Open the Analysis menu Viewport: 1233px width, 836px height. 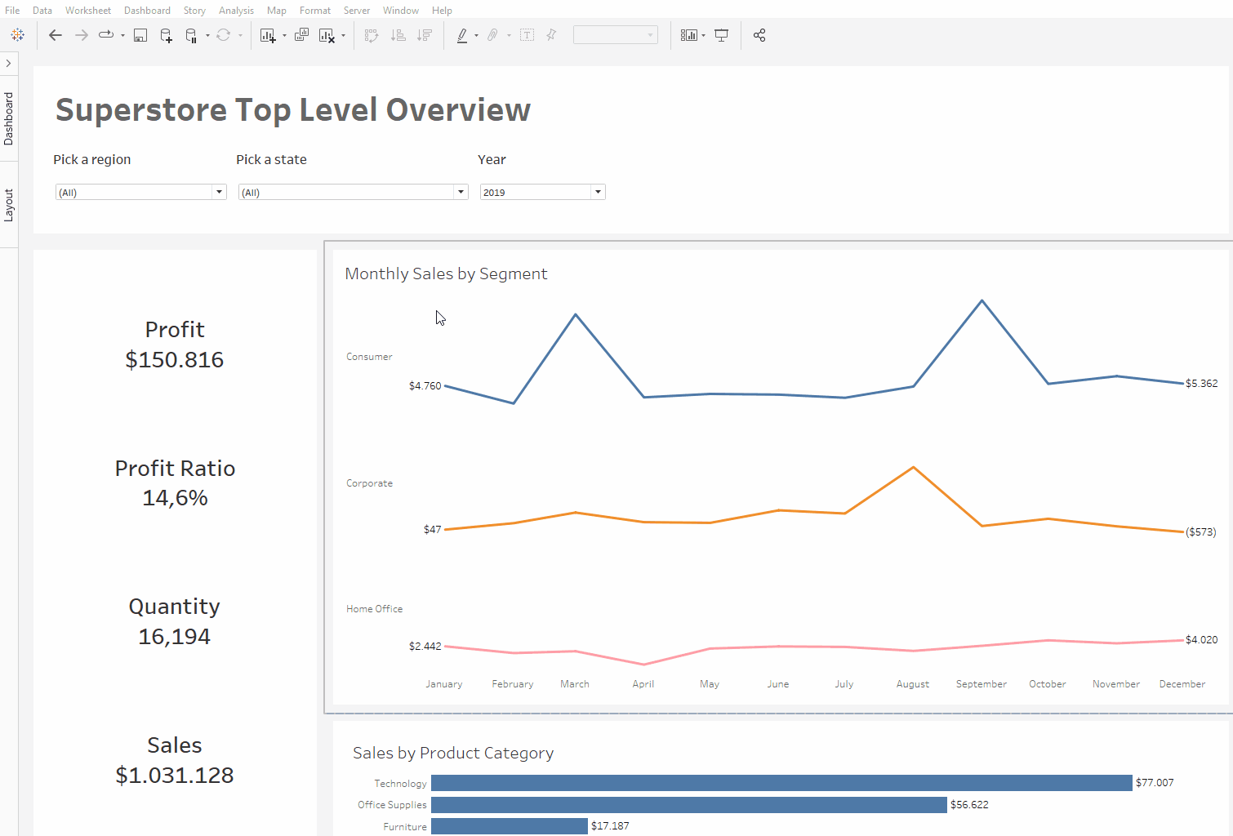click(x=236, y=11)
